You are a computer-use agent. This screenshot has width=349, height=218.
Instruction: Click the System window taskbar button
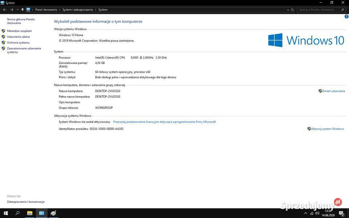coord(41,213)
